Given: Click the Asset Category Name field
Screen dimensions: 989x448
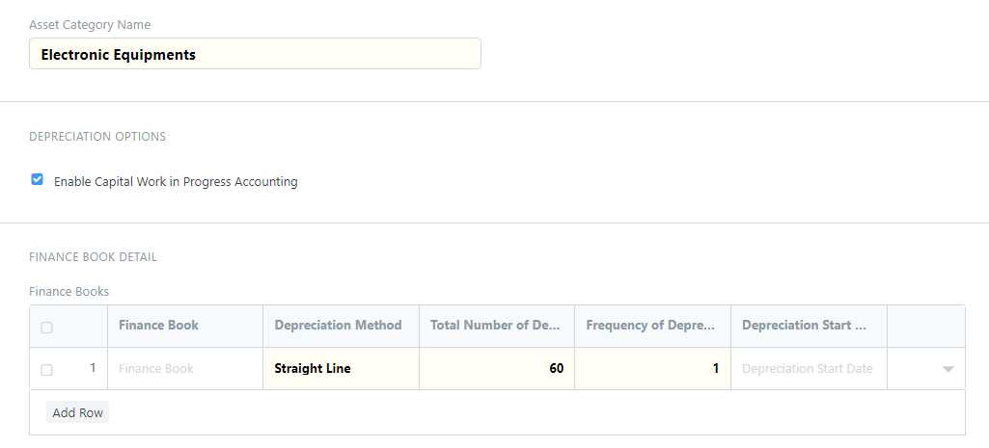Looking at the screenshot, I should click(x=255, y=54).
